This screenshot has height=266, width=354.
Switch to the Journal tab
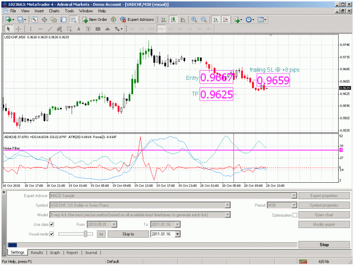point(91,252)
